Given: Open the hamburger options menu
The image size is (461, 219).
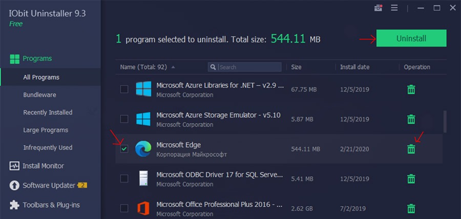Looking at the screenshot, I should [394, 8].
